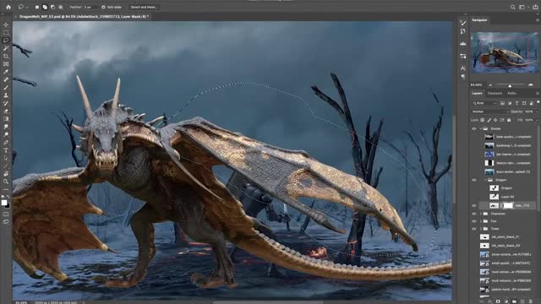Click the adjustment layer icon at panel bottom
541x304 pixels.
pos(506,301)
